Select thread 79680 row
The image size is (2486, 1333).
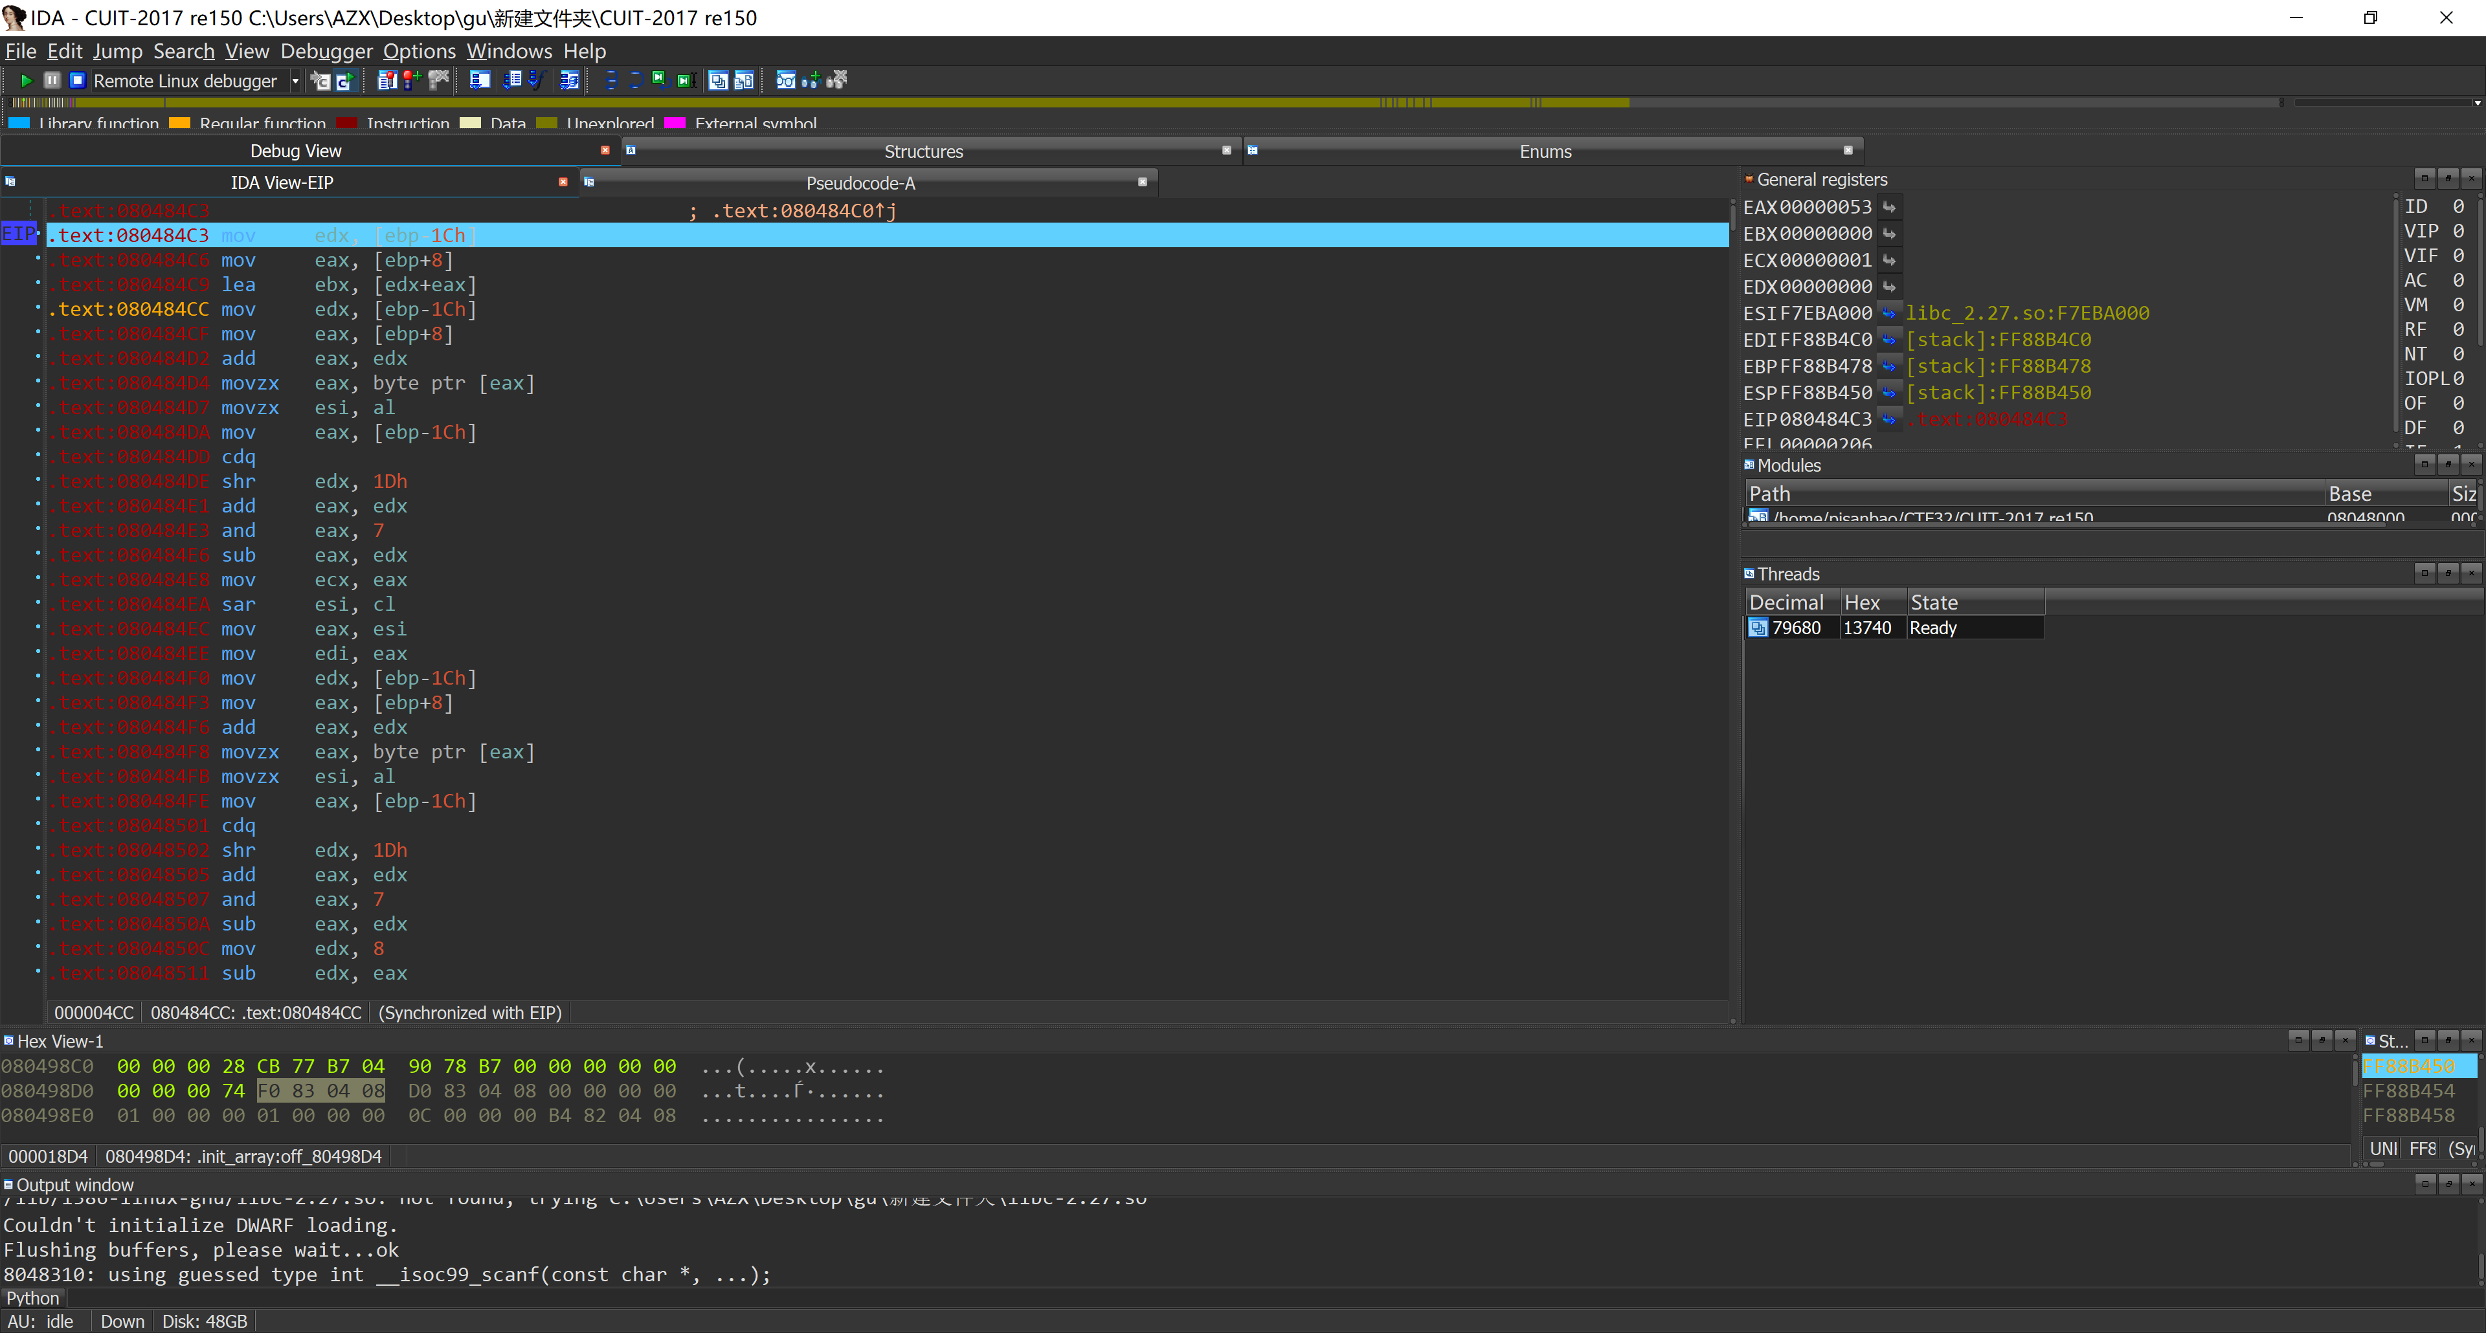(x=1894, y=628)
